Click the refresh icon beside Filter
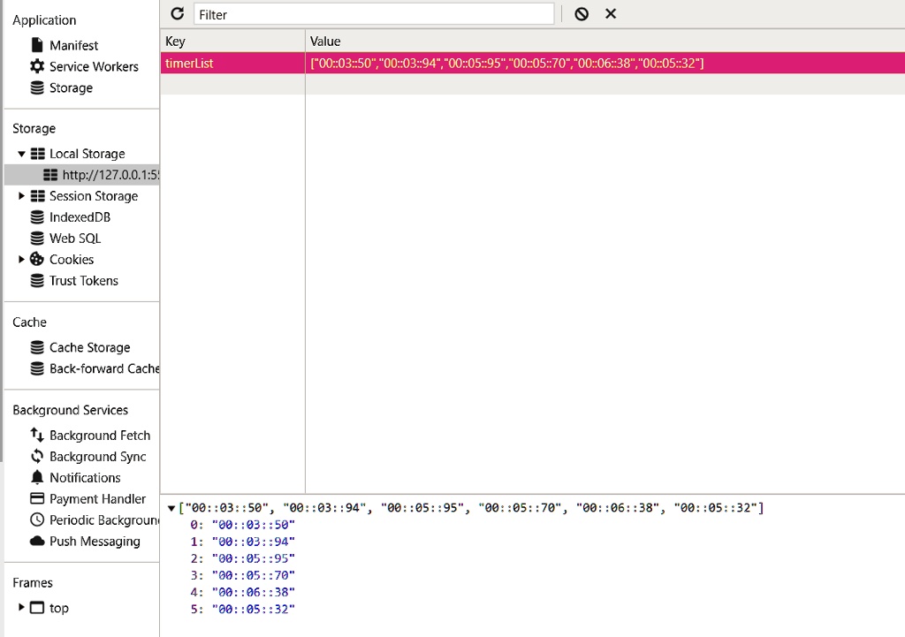The width and height of the screenshot is (905, 637). (178, 14)
